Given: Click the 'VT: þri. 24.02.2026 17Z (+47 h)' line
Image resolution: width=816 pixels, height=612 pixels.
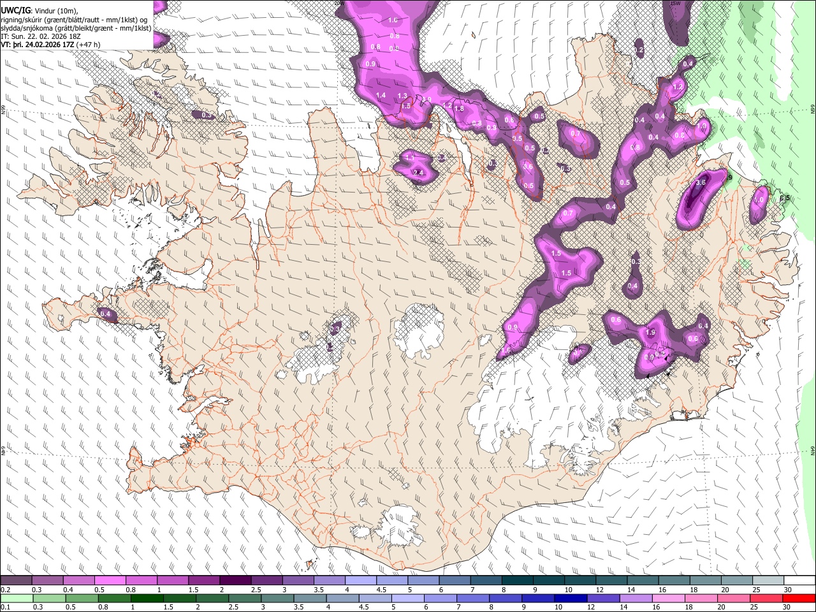Looking at the screenshot, I should [50, 45].
